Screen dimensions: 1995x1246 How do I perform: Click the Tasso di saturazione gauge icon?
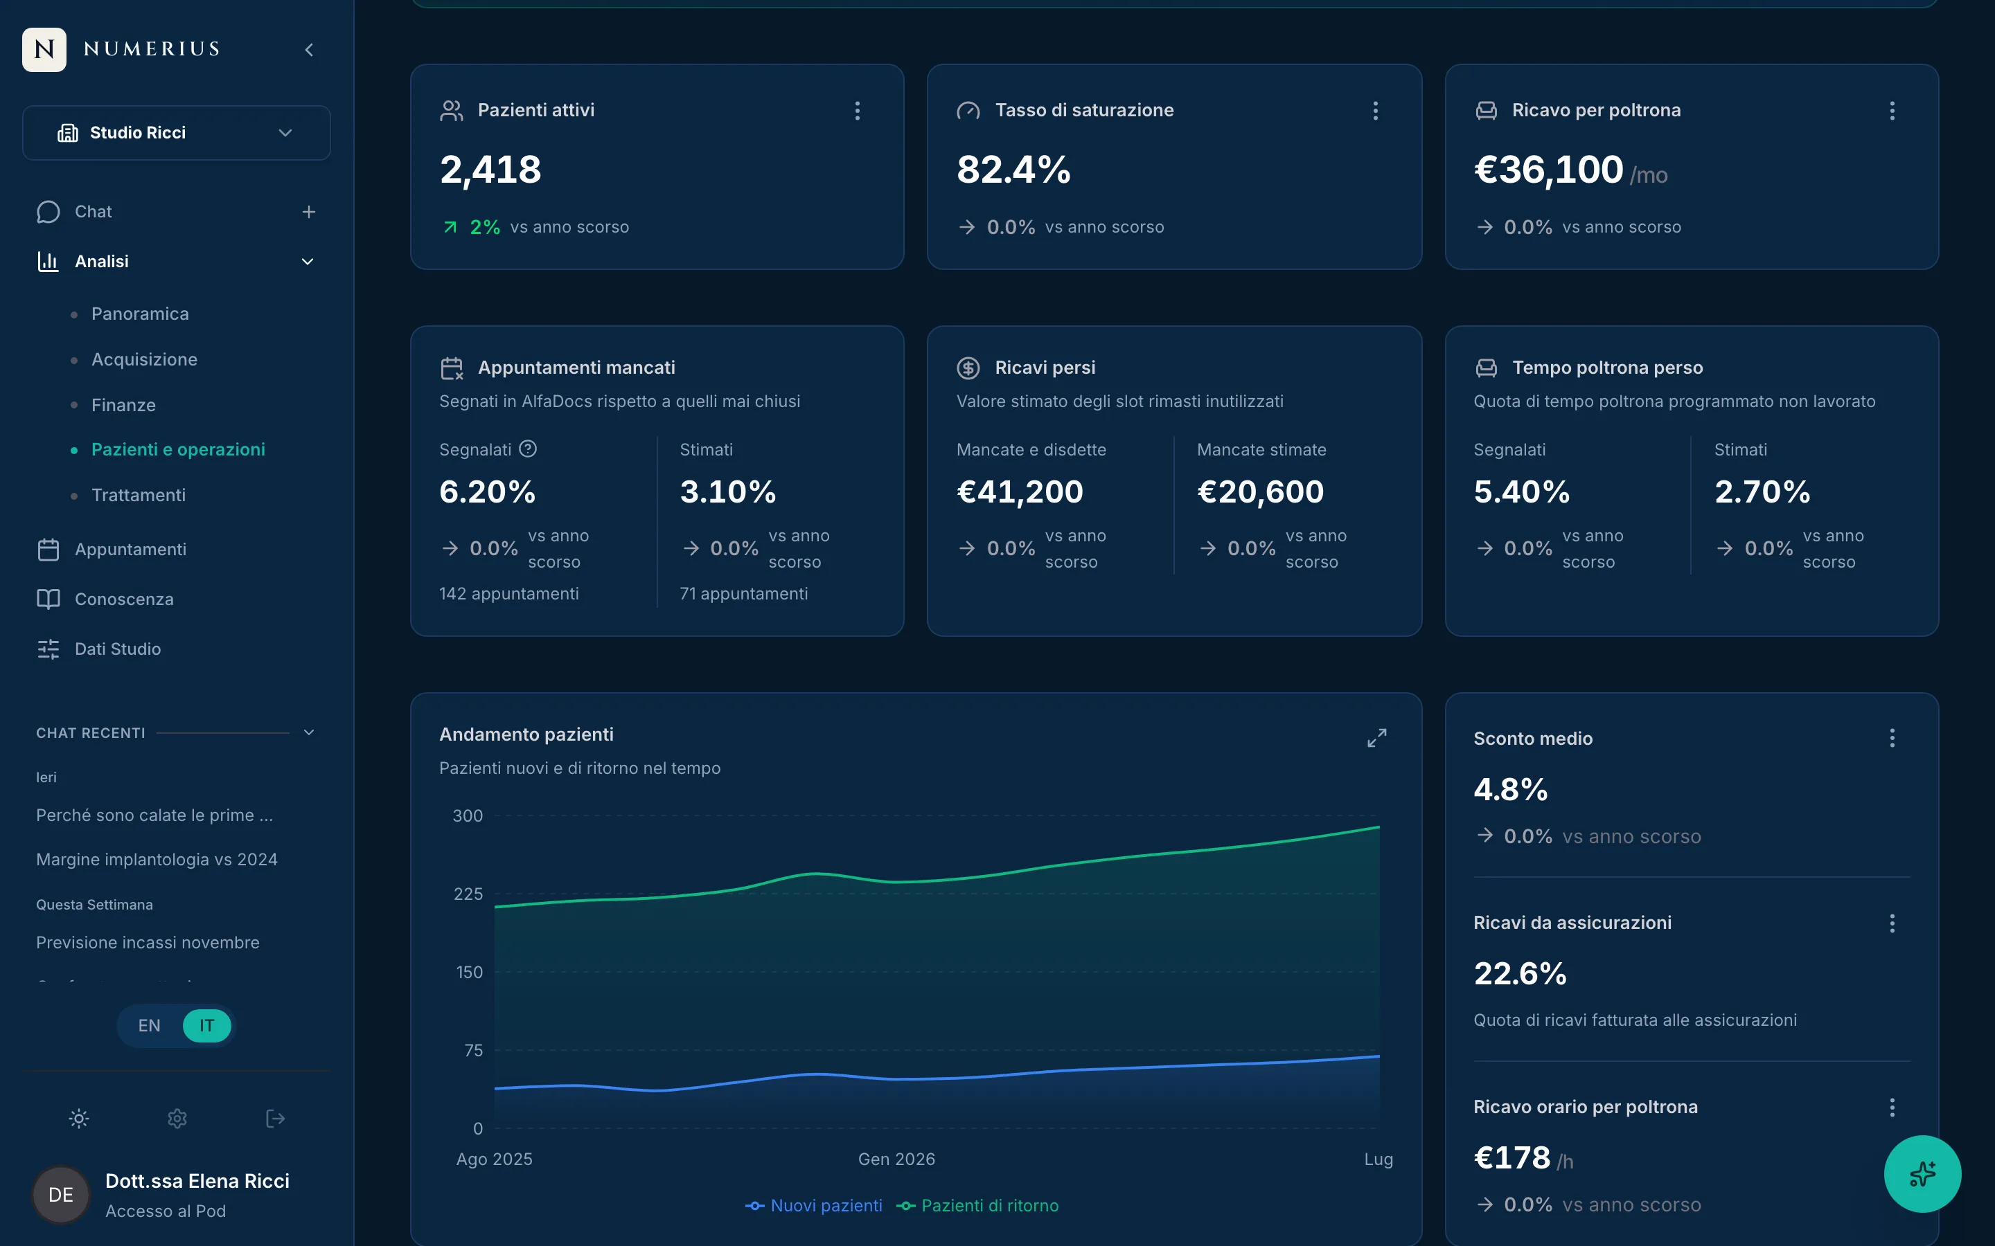[968, 111]
